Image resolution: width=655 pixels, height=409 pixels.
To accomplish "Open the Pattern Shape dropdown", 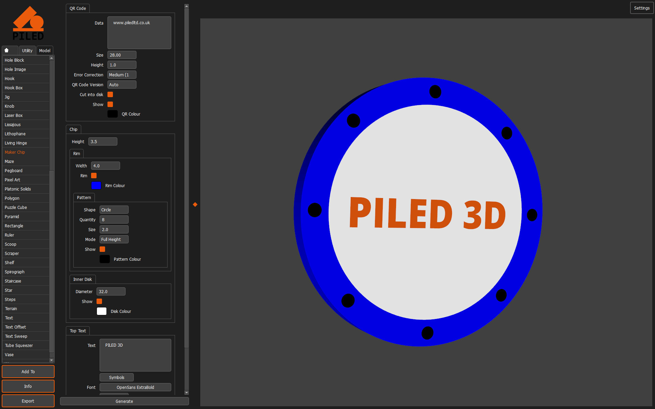I will (x=114, y=210).
